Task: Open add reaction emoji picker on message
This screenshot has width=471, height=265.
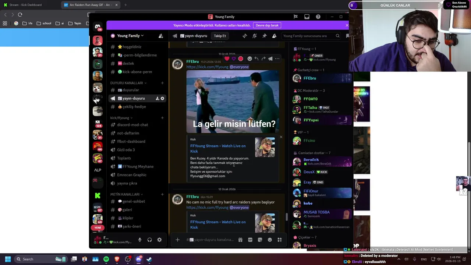Action: click(x=249, y=59)
